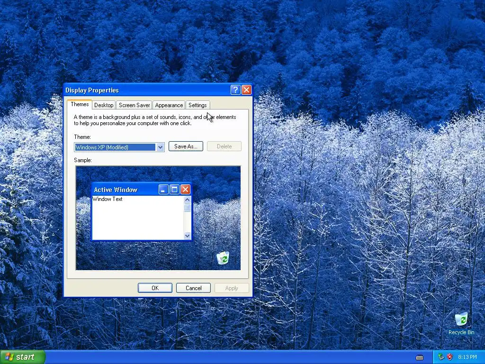Click the disabled Apply button

(x=232, y=288)
